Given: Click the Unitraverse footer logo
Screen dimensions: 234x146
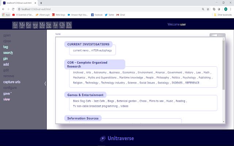Looking at the screenshot, I should pyautogui.click(x=117, y=138).
